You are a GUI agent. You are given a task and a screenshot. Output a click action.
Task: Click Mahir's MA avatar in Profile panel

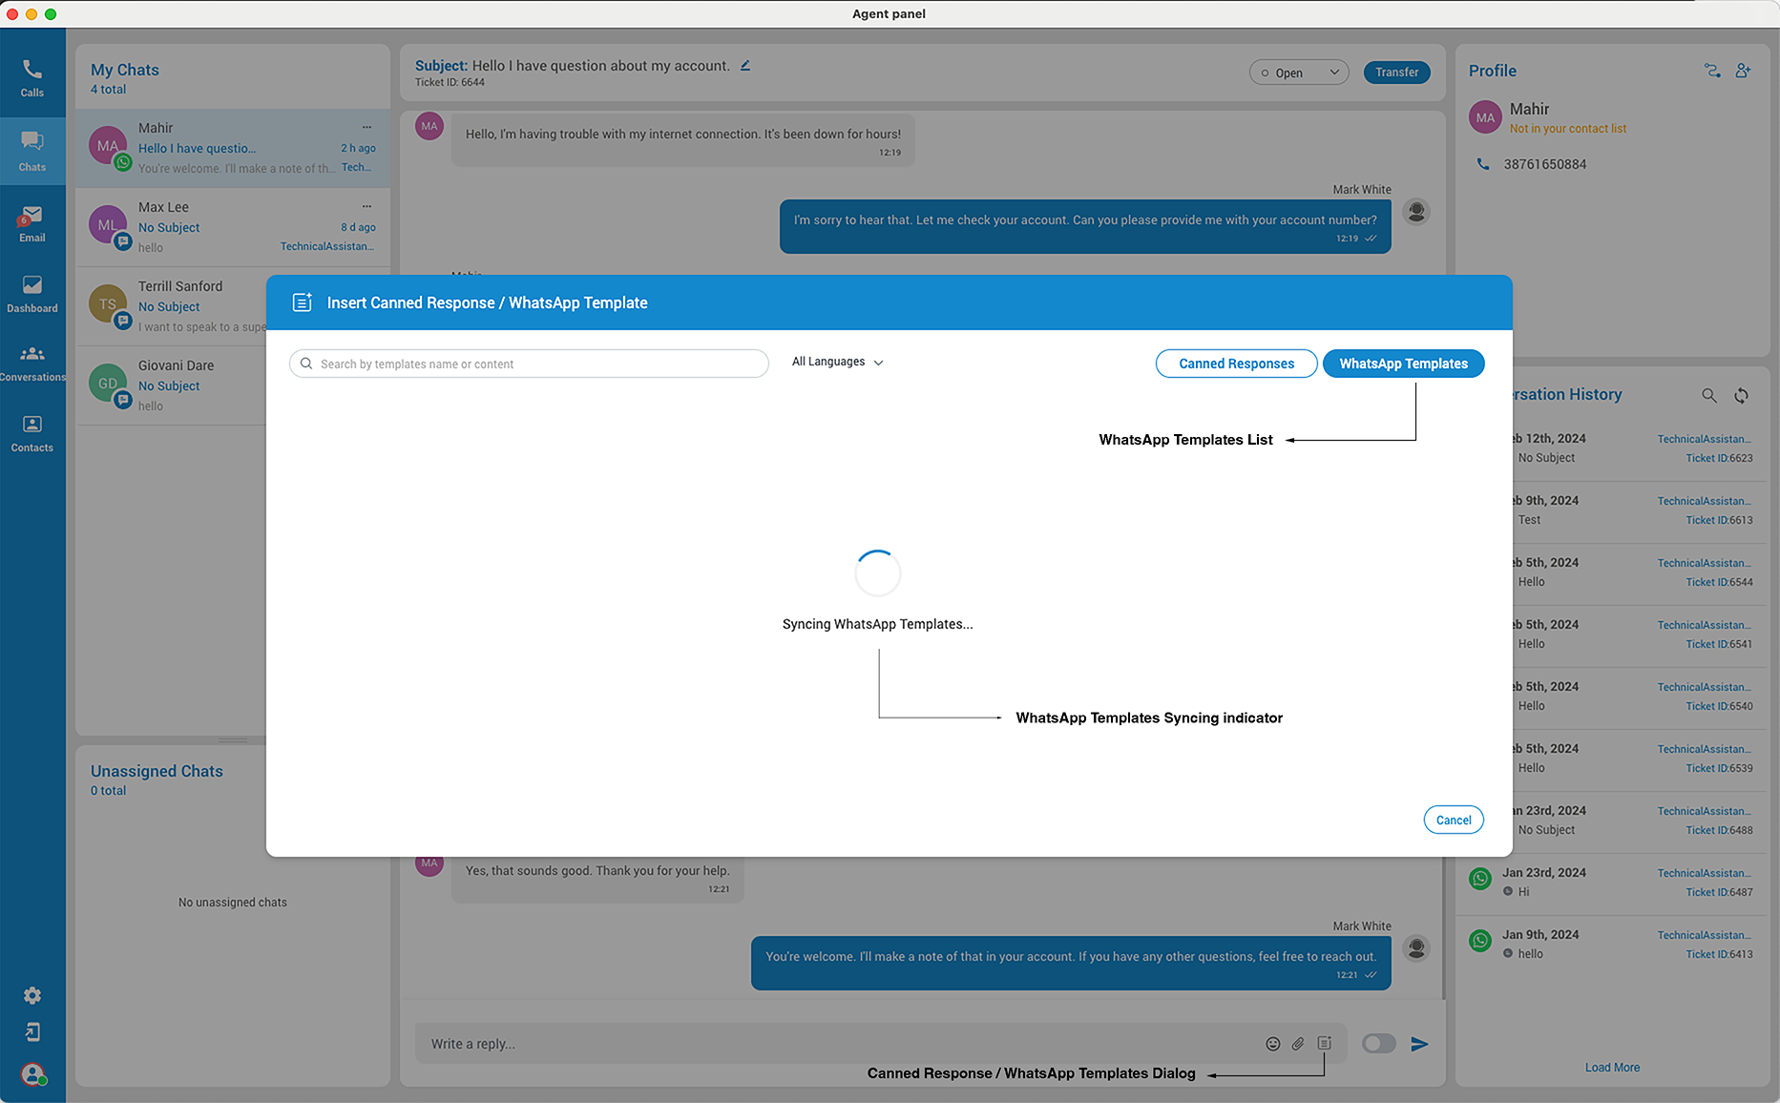pyautogui.click(x=1485, y=117)
